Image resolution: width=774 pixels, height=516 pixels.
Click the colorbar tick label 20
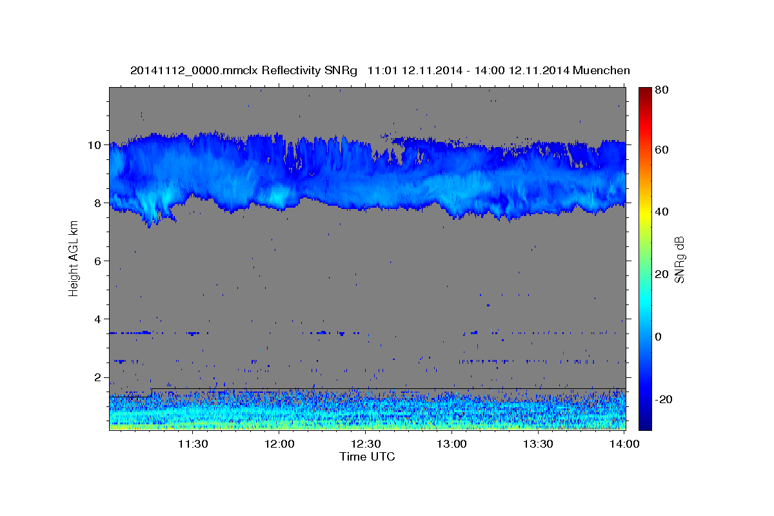pos(661,274)
